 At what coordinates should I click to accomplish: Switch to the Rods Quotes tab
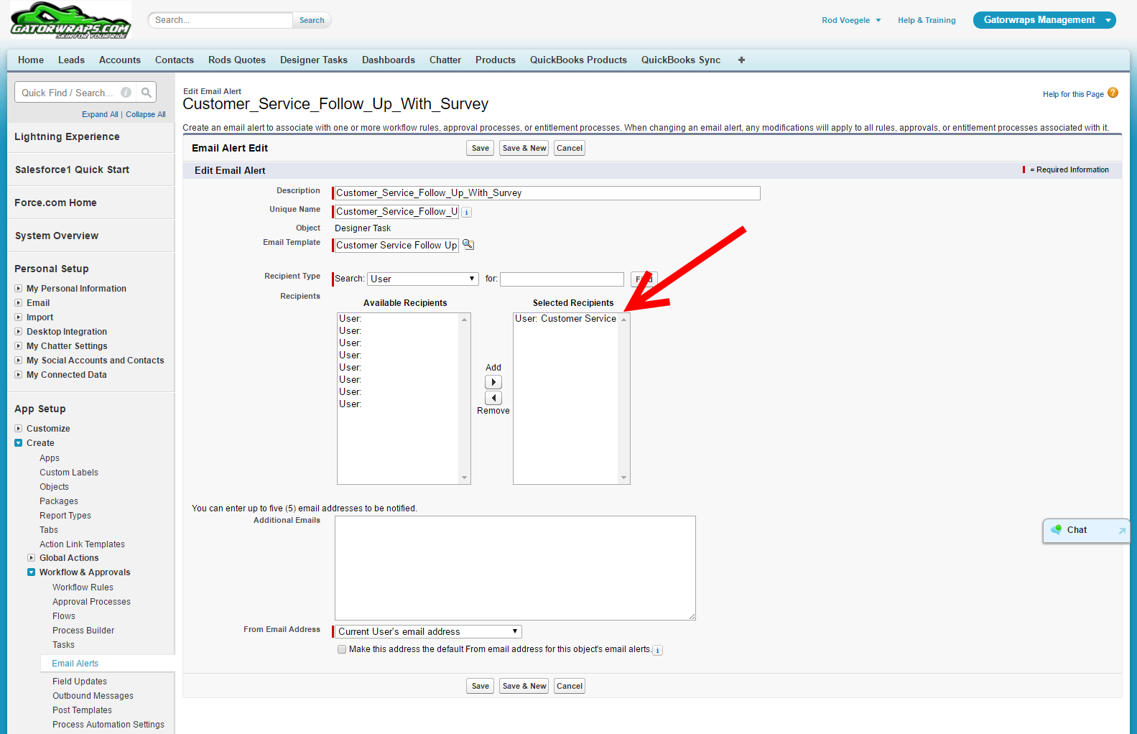pos(237,60)
